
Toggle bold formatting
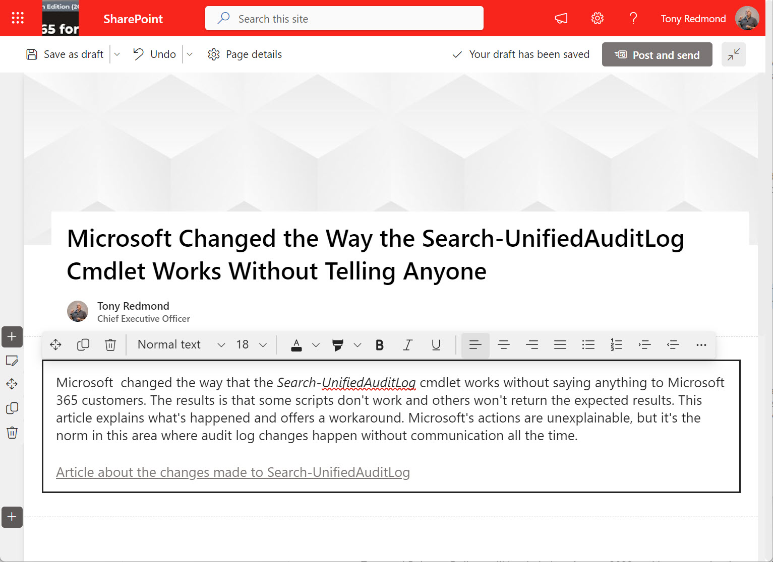click(380, 345)
